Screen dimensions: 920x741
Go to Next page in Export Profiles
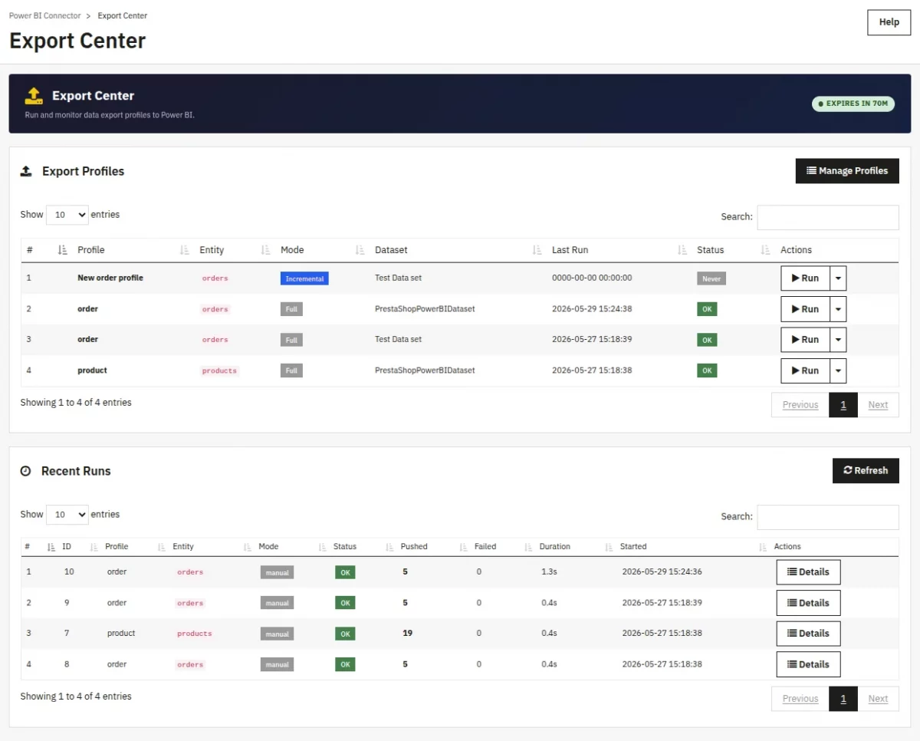pos(878,405)
